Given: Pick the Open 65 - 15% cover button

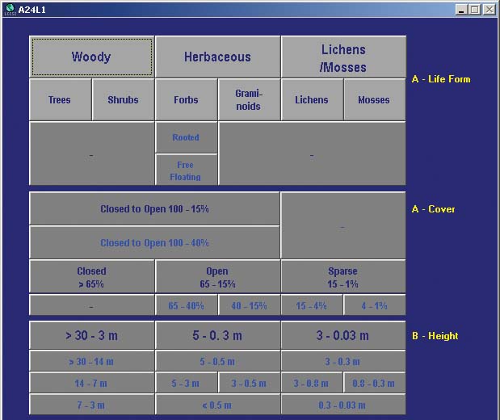Looking at the screenshot, I should point(217,277).
